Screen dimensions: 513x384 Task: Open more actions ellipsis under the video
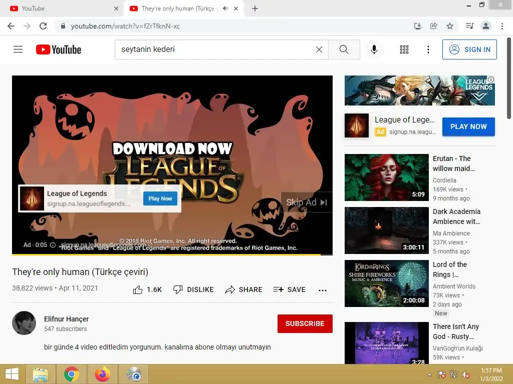[x=323, y=290]
